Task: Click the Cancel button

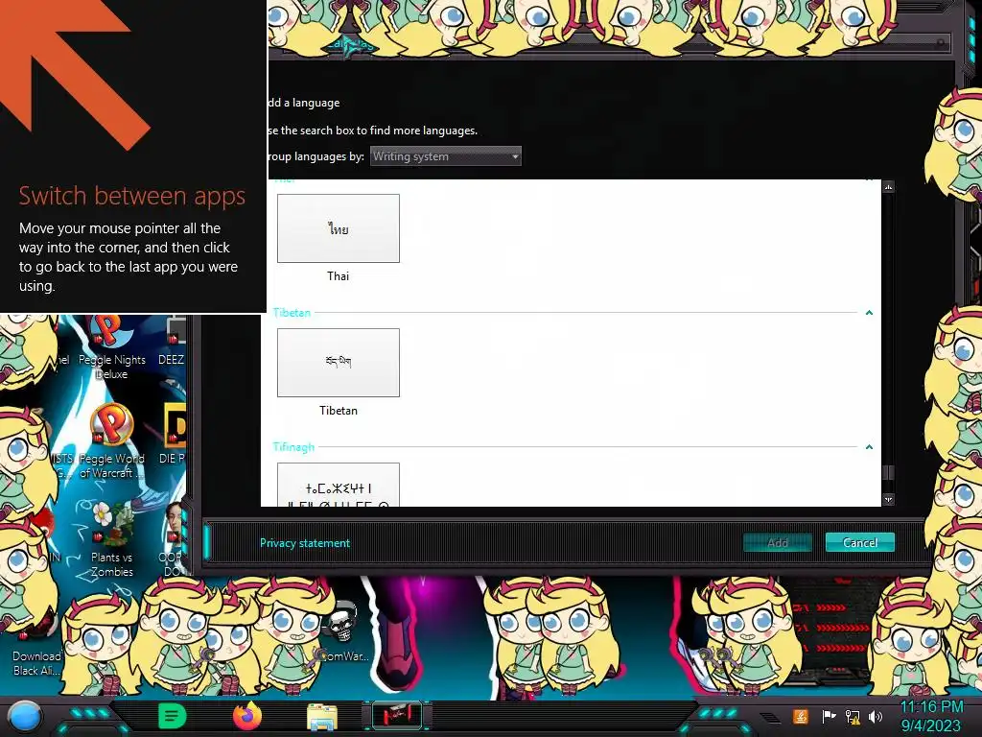Action: point(860,543)
